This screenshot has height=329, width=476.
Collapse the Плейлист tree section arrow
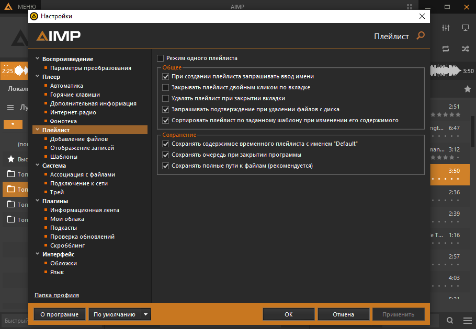pyautogui.click(x=37, y=130)
